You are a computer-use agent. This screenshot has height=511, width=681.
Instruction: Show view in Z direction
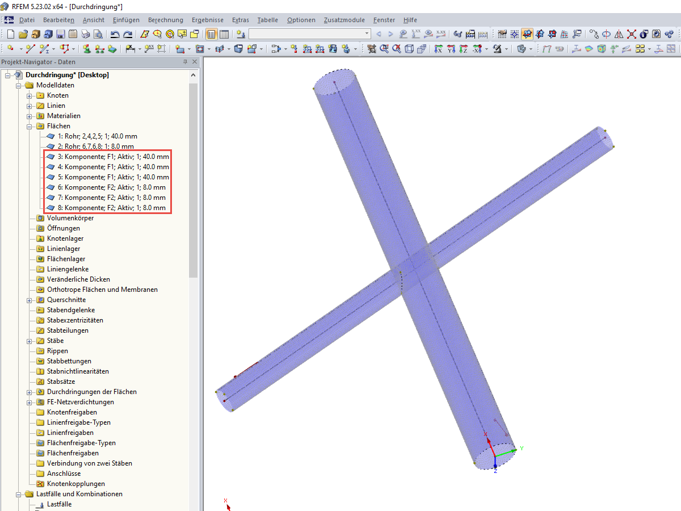pos(463,49)
